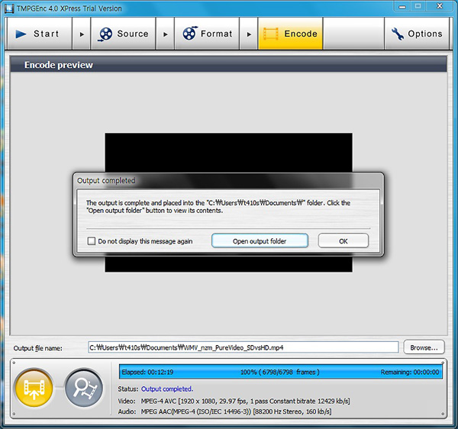This screenshot has width=458, height=429.
Task: Click arrow between Start and Source
Action: (82, 34)
